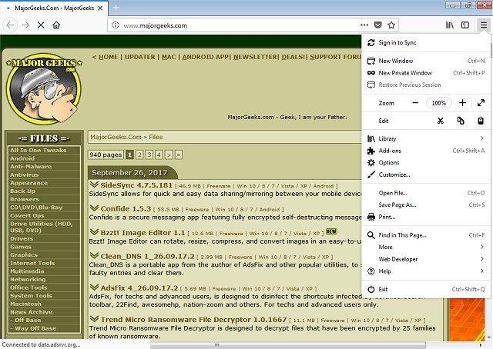Open Bzzt! Image Editor 1.1 link

coord(143,233)
